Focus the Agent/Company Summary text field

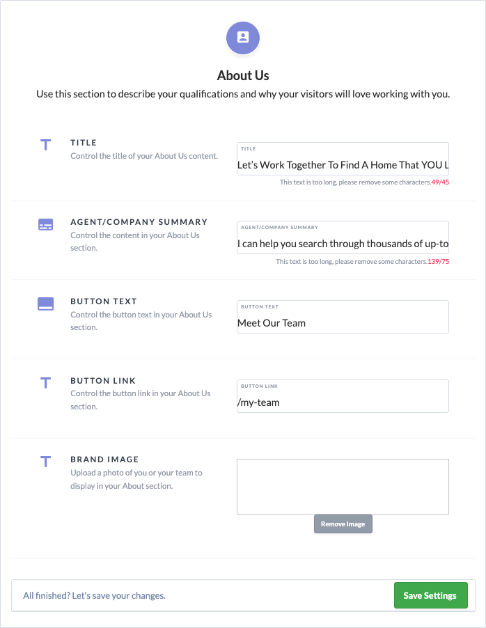[343, 237]
